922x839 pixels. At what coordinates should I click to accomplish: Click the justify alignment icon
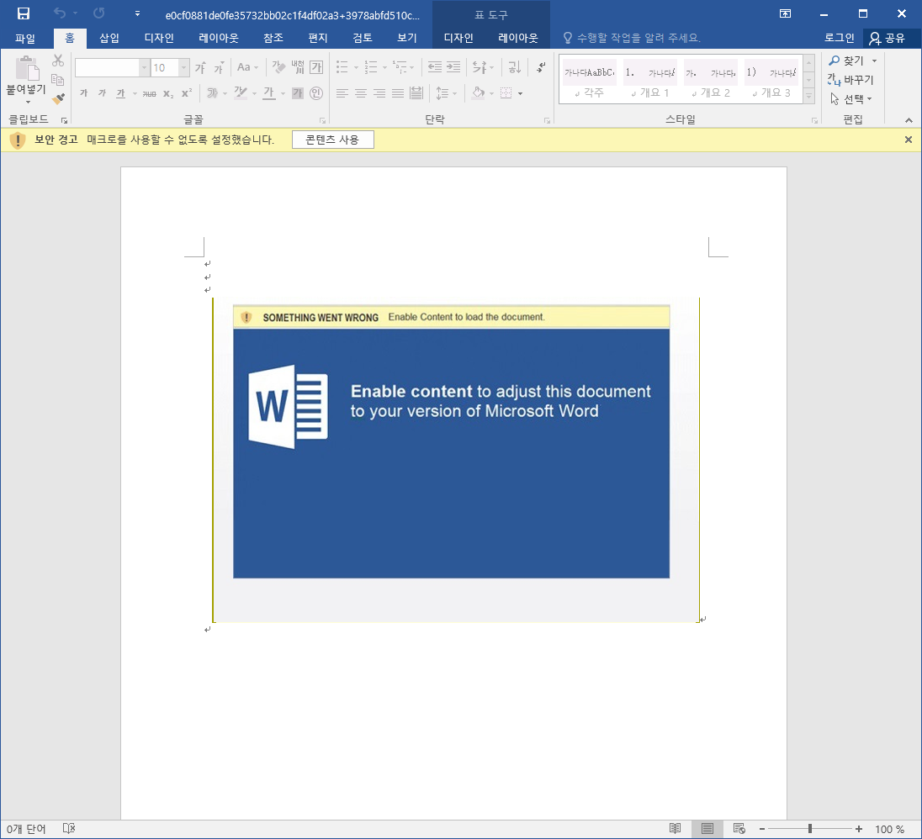pos(398,92)
